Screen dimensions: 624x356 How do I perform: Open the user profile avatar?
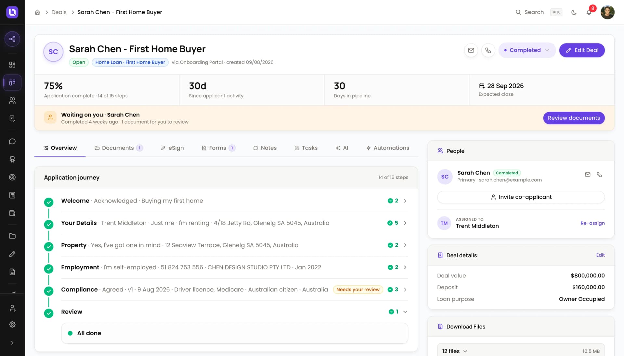[607, 12]
